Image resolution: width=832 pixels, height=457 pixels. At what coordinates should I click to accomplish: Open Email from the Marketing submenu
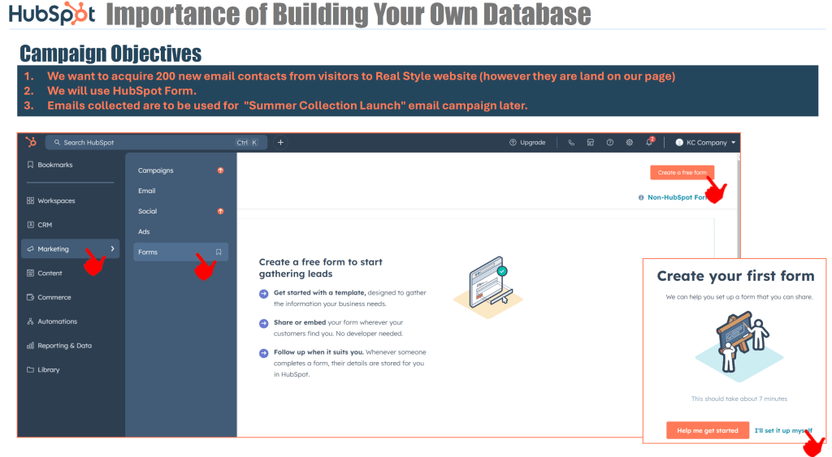coord(147,191)
